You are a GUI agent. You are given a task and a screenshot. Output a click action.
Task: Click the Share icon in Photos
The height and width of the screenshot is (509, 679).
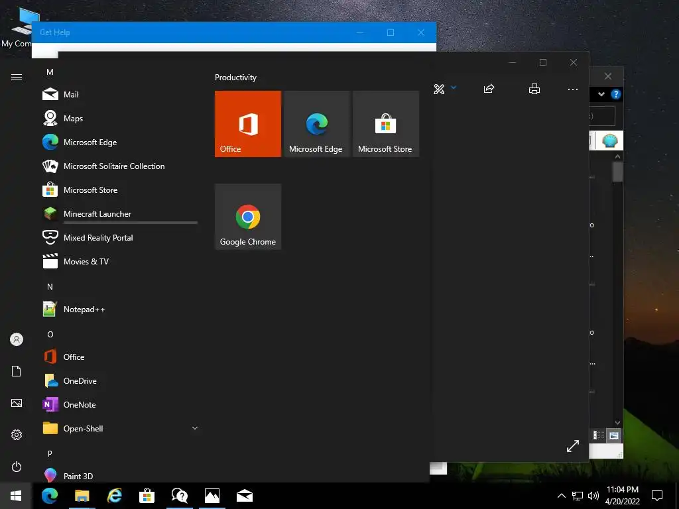[489, 89]
